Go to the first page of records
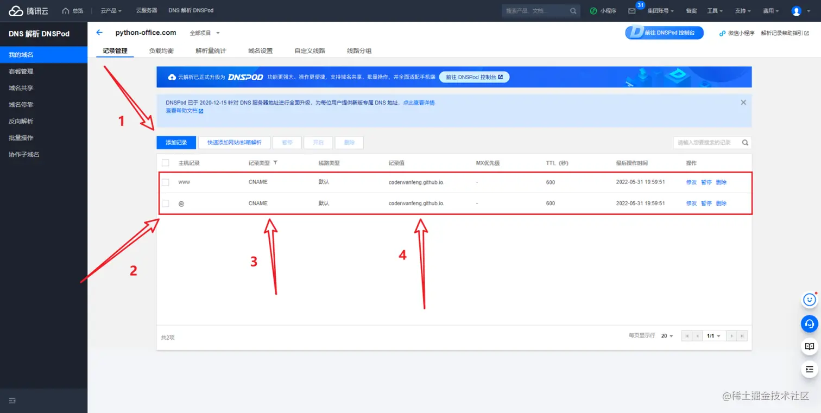821x413 pixels. pyautogui.click(x=686, y=336)
